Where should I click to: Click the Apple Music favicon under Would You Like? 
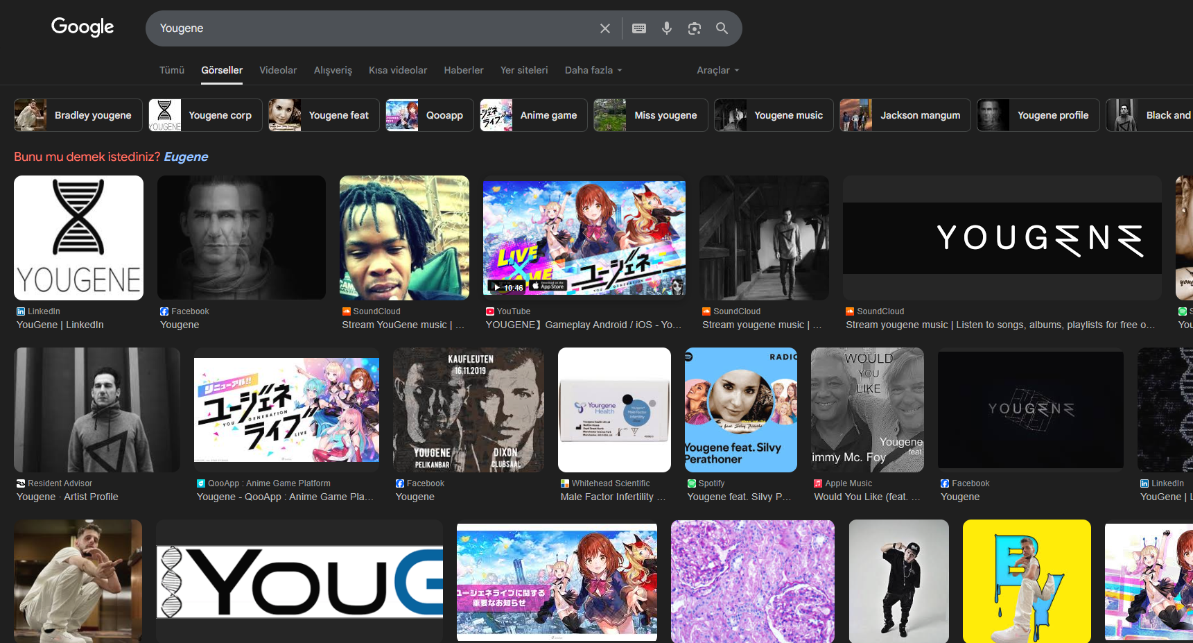(818, 483)
